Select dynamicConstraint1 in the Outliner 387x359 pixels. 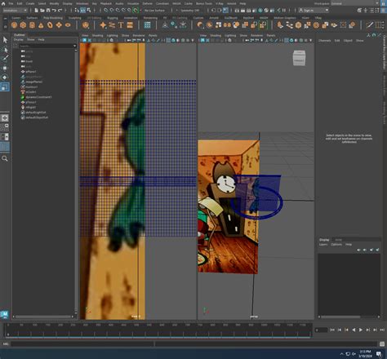38,97
